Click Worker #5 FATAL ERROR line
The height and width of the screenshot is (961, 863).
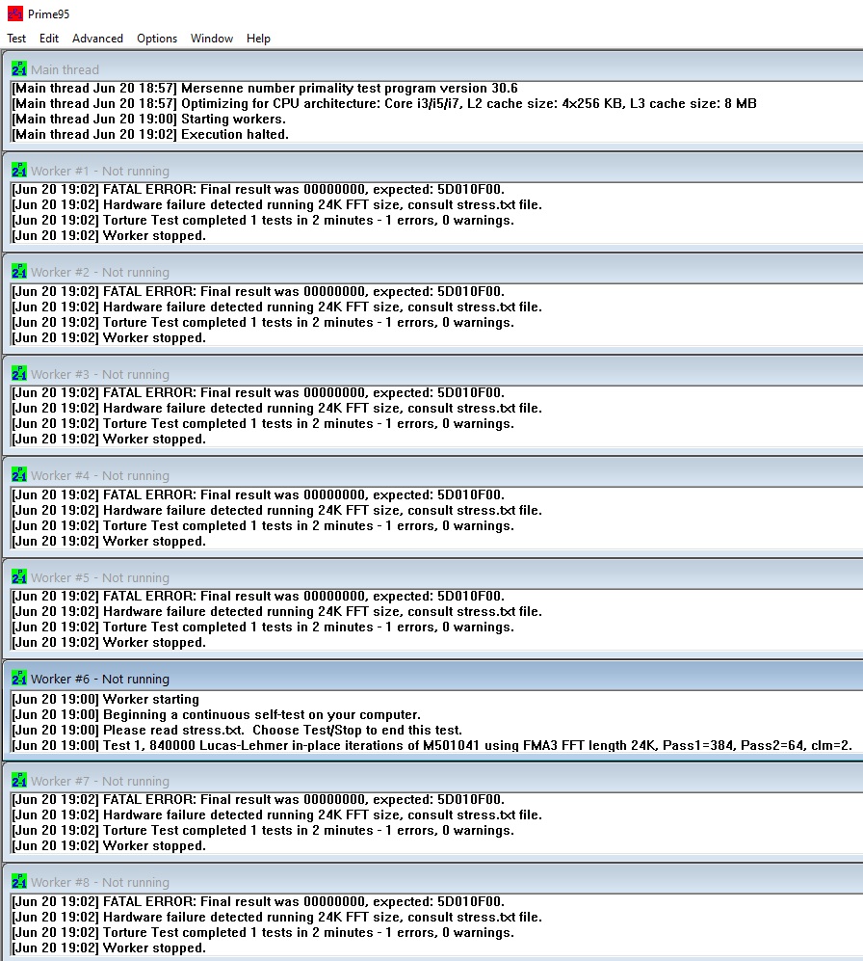pyautogui.click(x=258, y=597)
